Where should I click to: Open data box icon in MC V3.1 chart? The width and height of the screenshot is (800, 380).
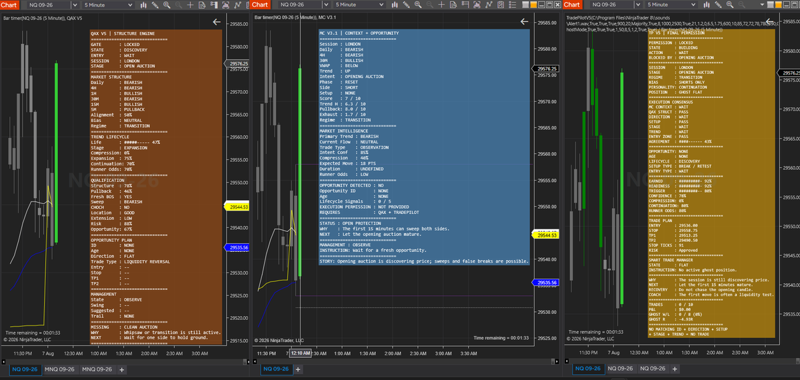[x=453, y=5]
